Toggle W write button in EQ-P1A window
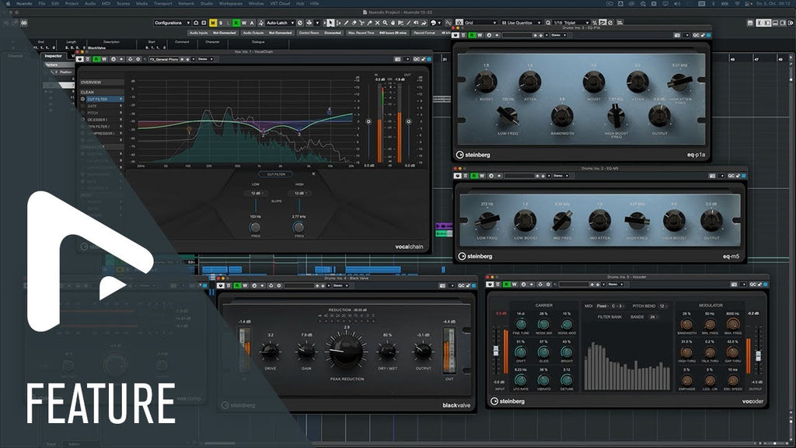 (x=480, y=35)
